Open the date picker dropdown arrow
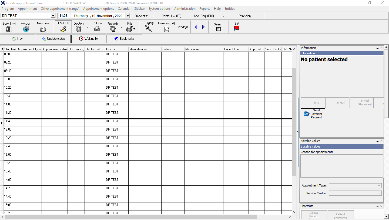Screen dimensions: 389x220 [x=128, y=16]
